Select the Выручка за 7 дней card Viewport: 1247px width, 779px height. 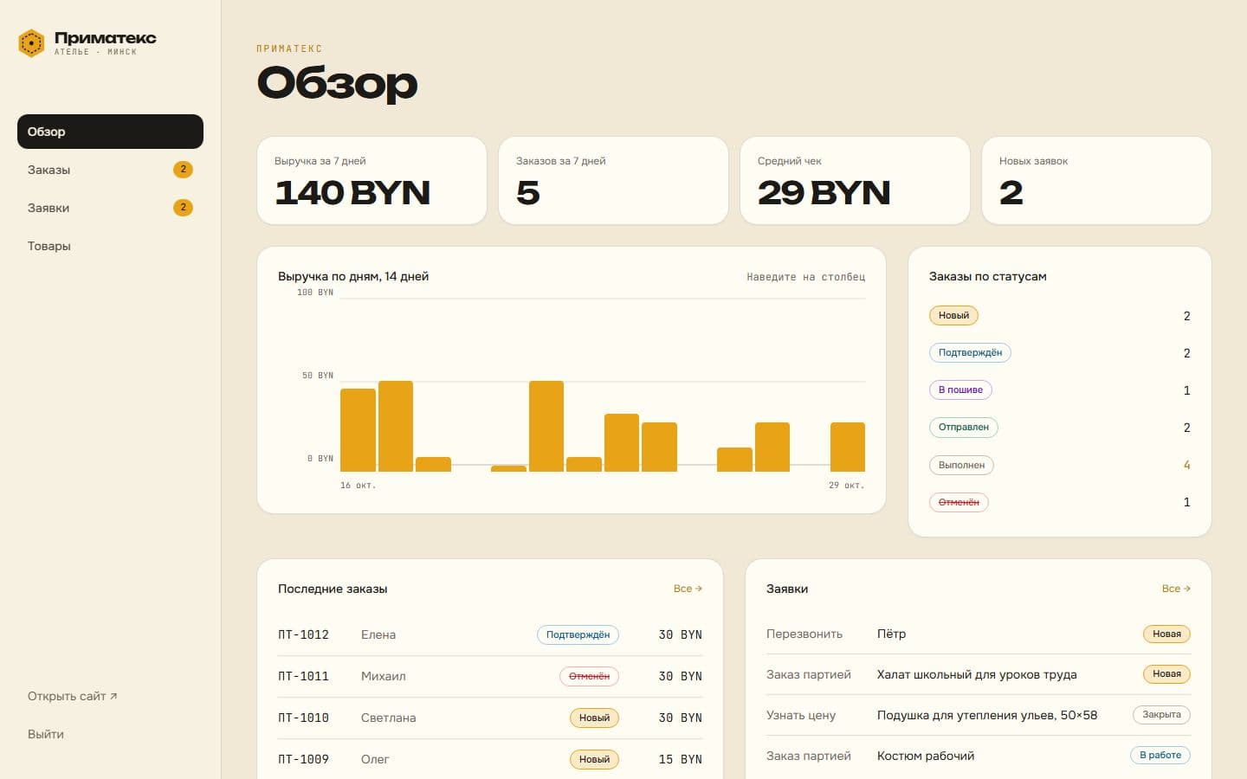[x=372, y=180]
